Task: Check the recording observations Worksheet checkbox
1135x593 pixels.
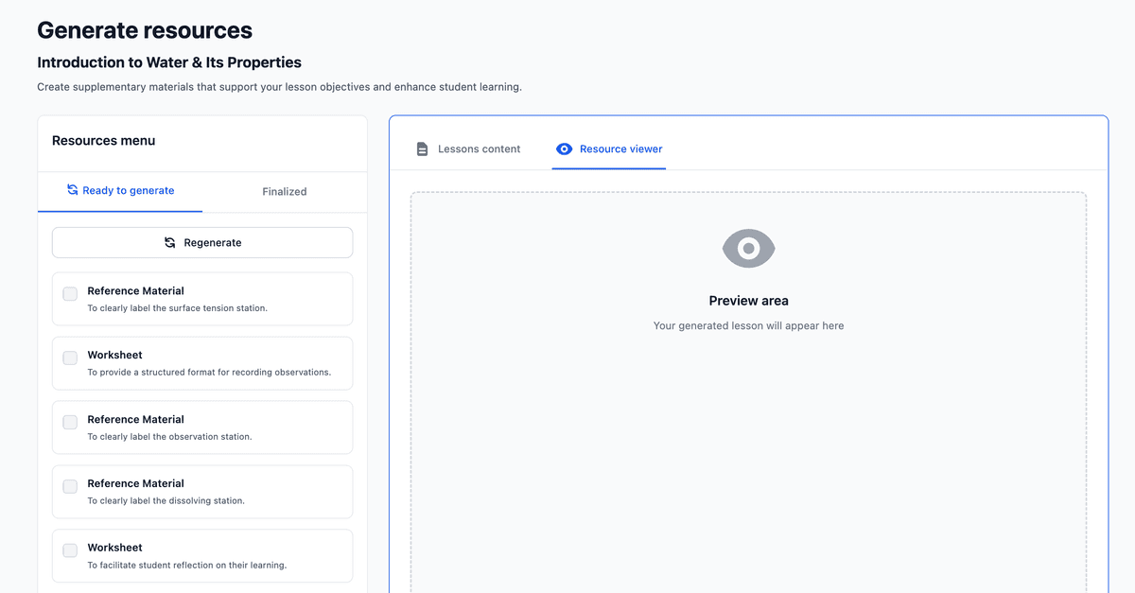Action: pos(70,358)
